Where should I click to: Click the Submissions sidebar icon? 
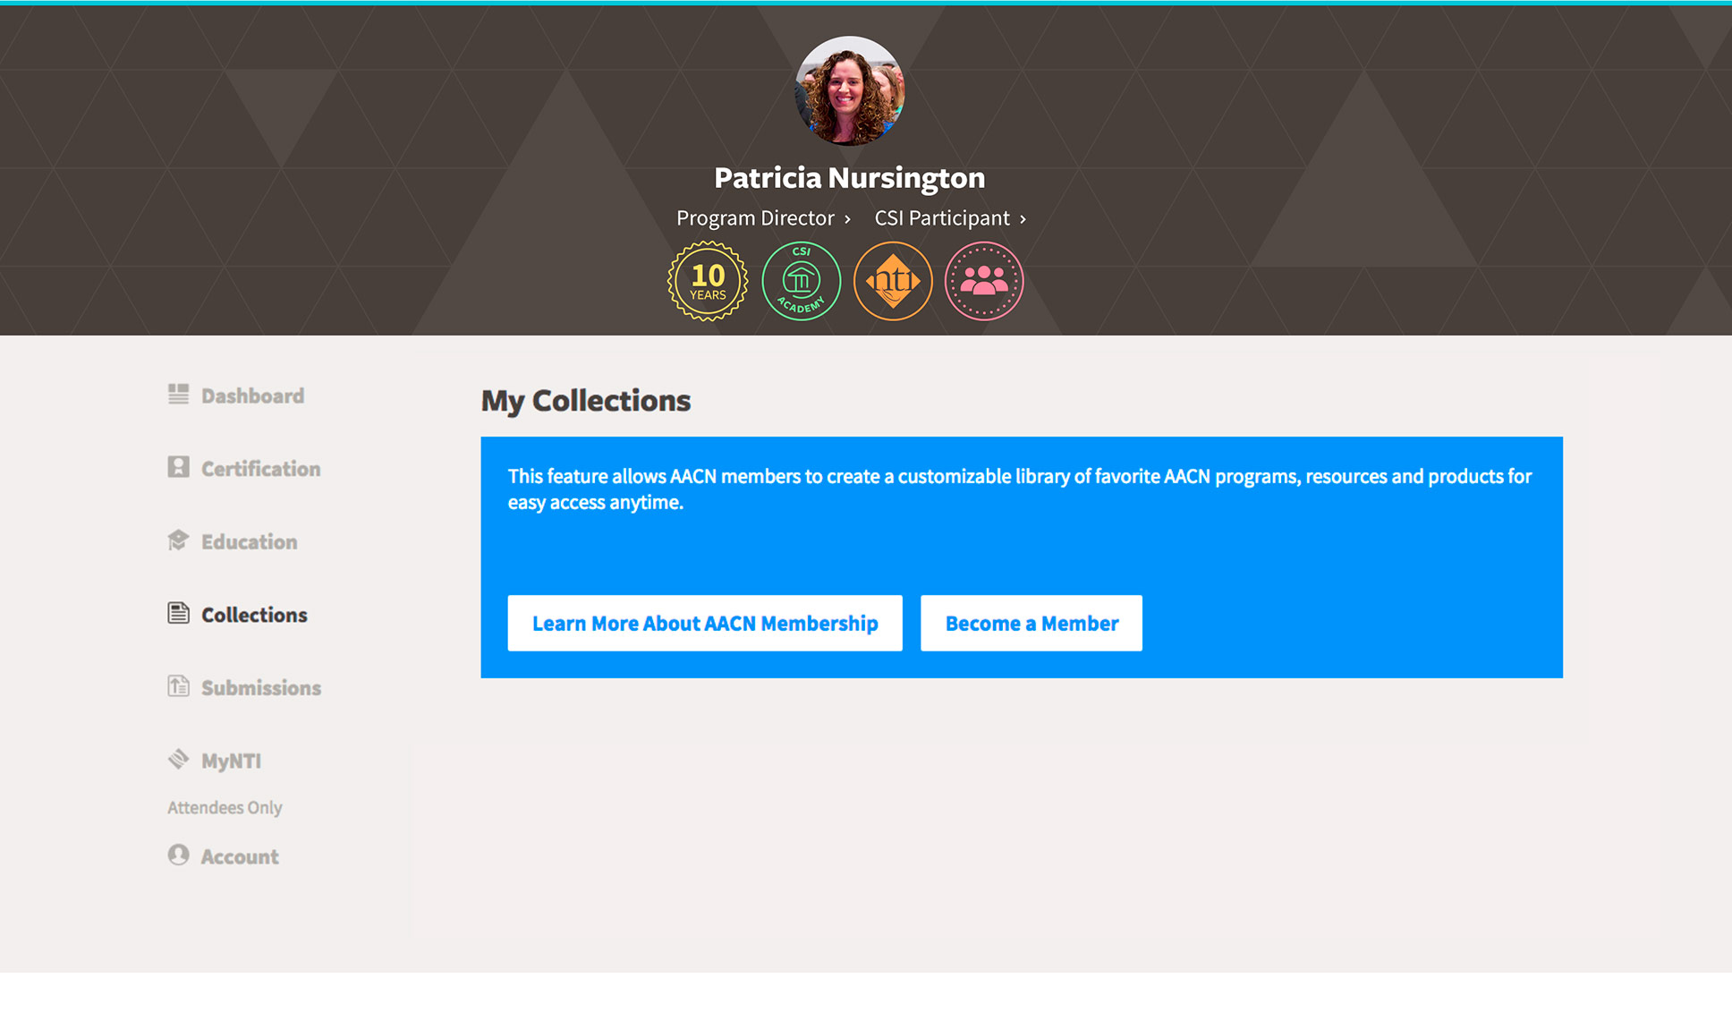178,686
